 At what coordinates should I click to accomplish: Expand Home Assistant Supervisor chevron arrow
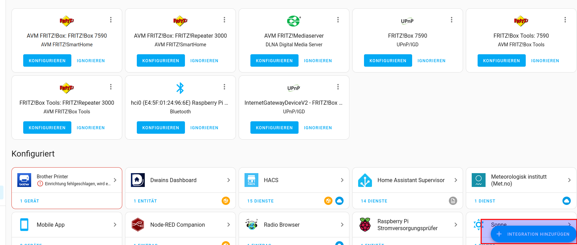pos(456,180)
